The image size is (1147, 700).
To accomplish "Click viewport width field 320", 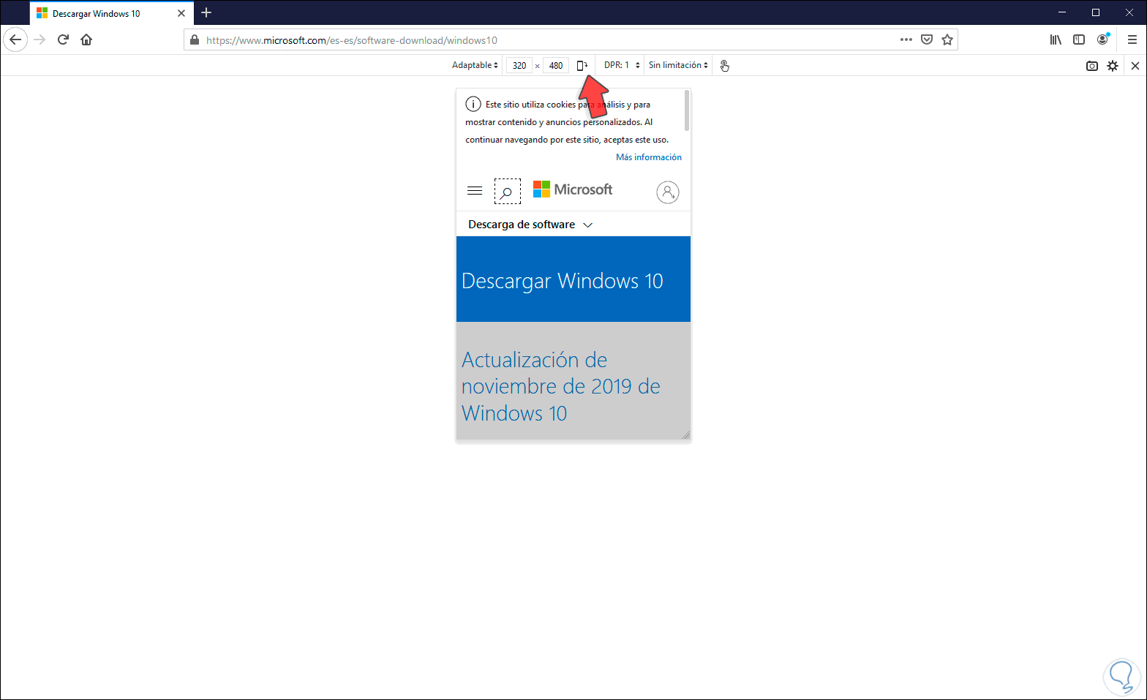I will pos(519,65).
